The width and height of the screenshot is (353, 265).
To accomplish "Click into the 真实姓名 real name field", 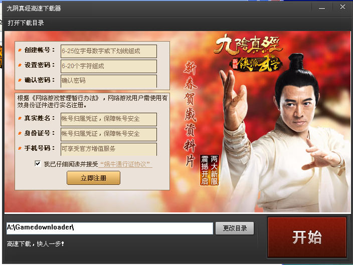I will click(x=109, y=119).
